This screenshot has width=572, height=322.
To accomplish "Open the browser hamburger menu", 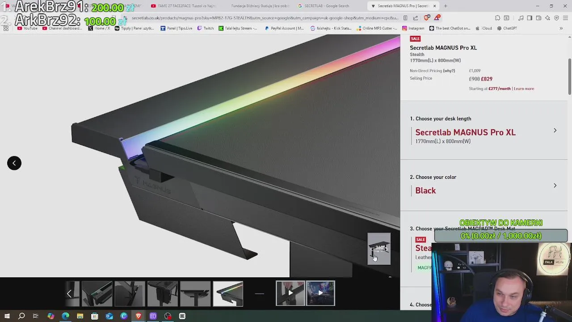I will (566, 18).
